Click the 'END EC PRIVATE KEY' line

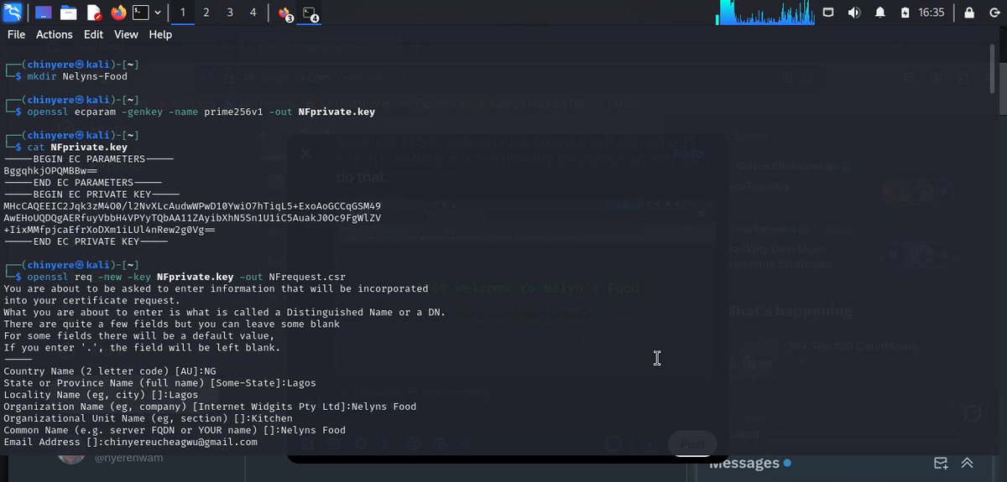[x=86, y=241]
